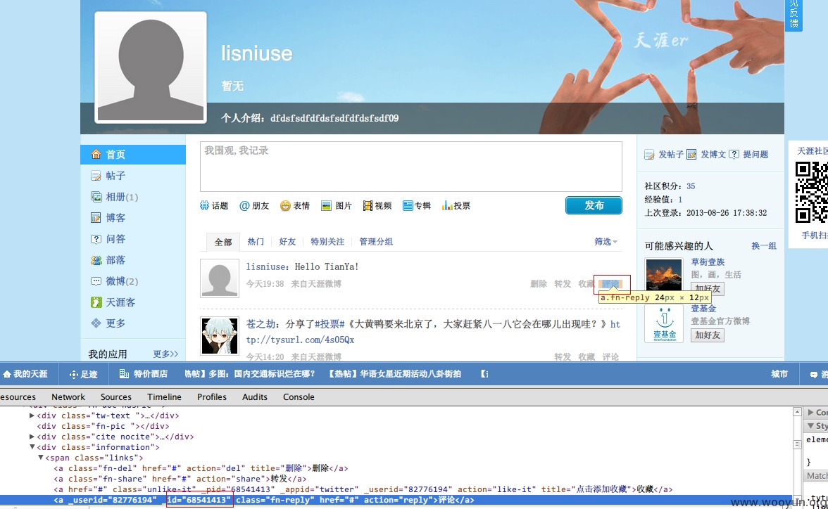Click the Elements panel scrollbar up arrow
Image resolution: width=828 pixels, height=509 pixels.
tap(797, 411)
